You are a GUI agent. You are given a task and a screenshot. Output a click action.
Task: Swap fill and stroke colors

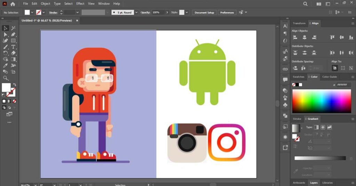coord(15,85)
